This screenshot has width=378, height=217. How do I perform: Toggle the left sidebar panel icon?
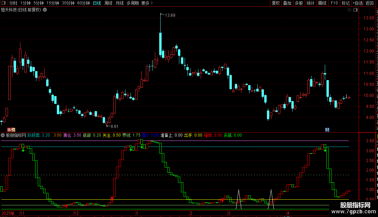click(4, 3)
